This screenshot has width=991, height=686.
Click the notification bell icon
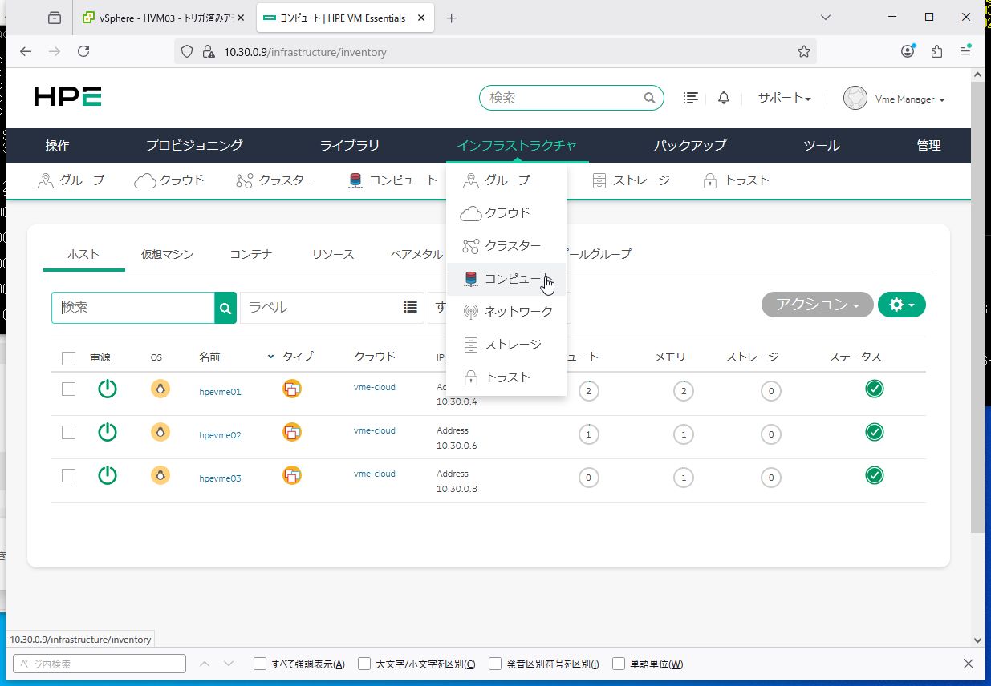(724, 98)
